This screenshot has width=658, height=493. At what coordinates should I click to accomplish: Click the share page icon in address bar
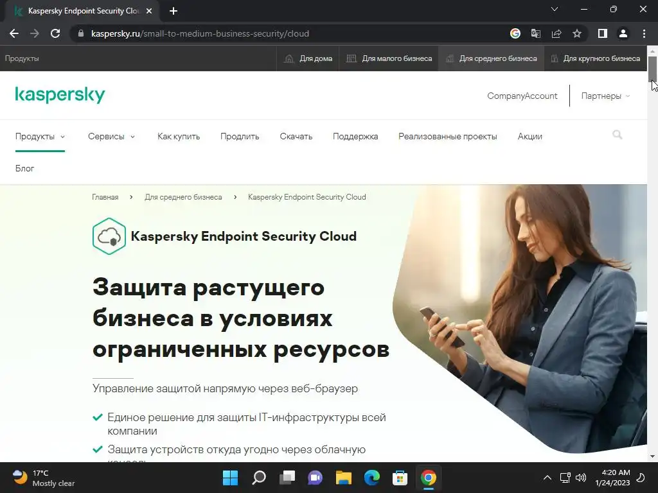(556, 33)
